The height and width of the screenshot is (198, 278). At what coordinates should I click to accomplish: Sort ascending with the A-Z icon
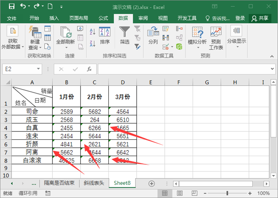click(93, 32)
